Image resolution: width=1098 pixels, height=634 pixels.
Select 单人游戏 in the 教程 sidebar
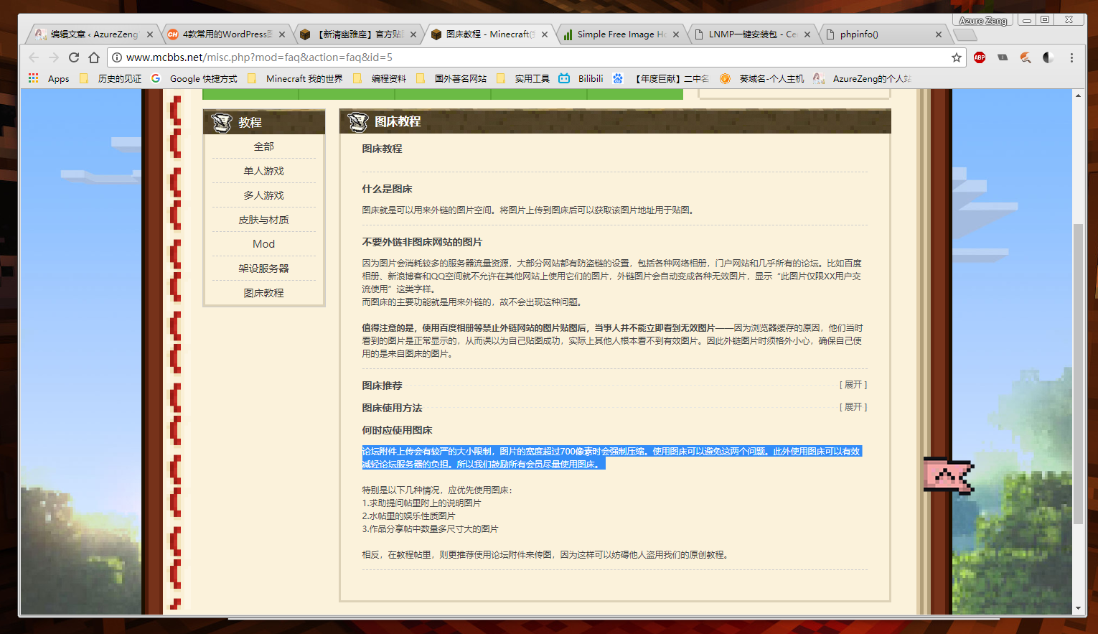click(x=264, y=171)
